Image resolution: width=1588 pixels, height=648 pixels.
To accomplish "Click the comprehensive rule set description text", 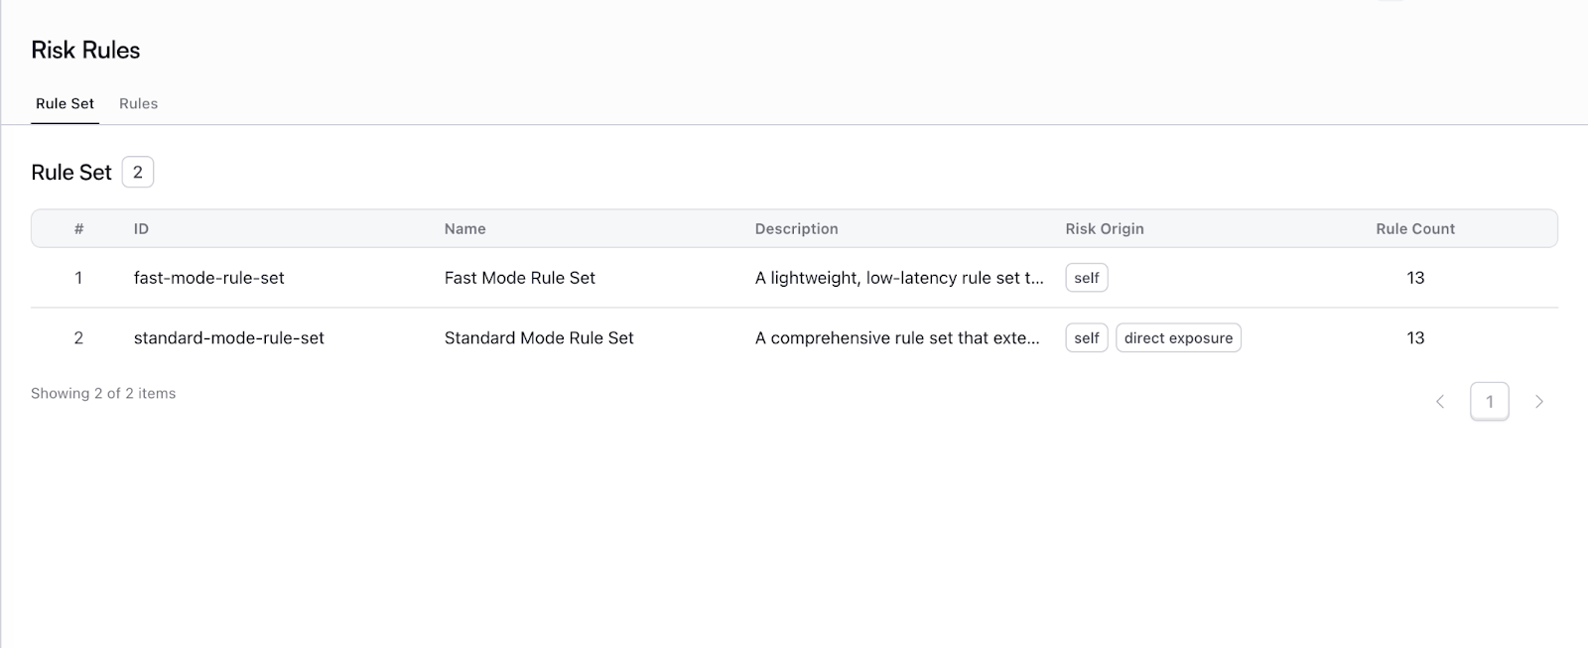I will click(896, 337).
